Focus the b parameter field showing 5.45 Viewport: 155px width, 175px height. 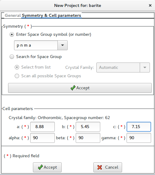[x=88, y=127]
